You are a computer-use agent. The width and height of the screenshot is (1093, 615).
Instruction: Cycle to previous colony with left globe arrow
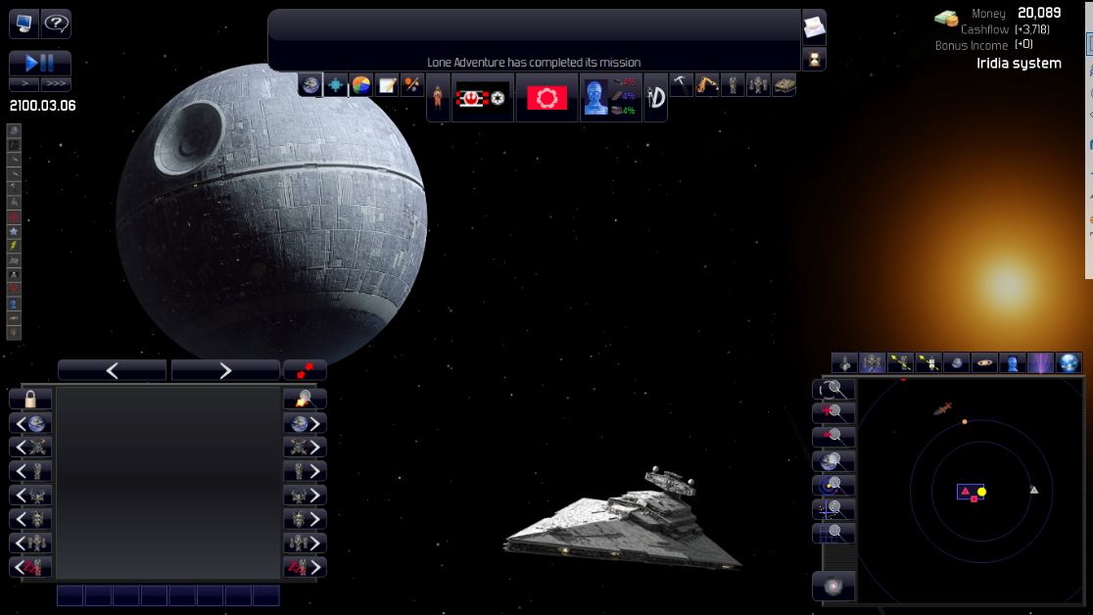pyautogui.click(x=30, y=423)
